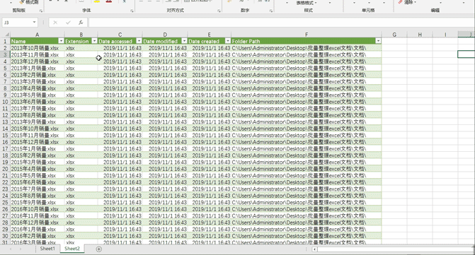
Task: Click cell 2016年10月销量.xlsx
Action: click(x=38, y=209)
